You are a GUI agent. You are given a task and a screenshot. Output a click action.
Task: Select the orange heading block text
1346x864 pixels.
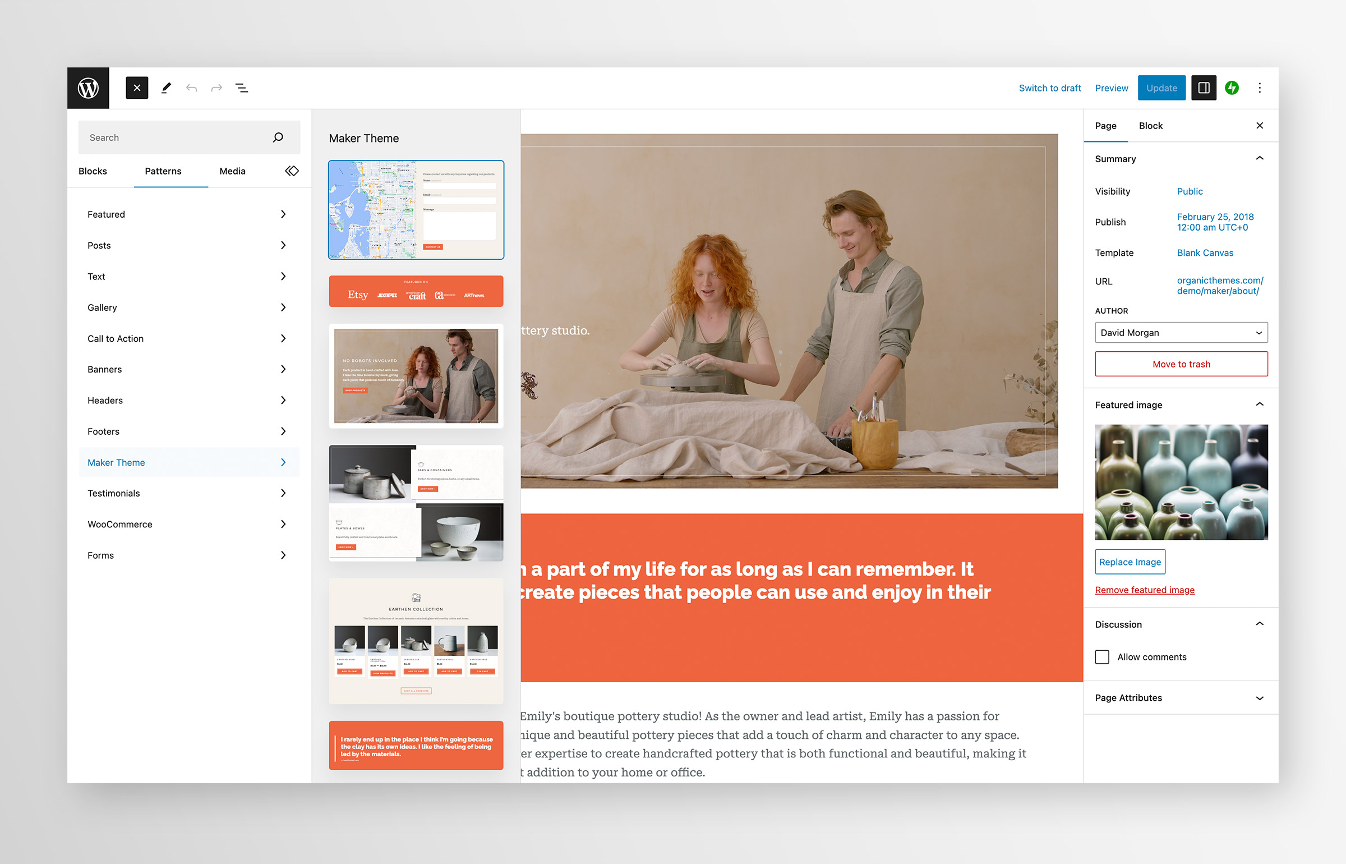(755, 581)
